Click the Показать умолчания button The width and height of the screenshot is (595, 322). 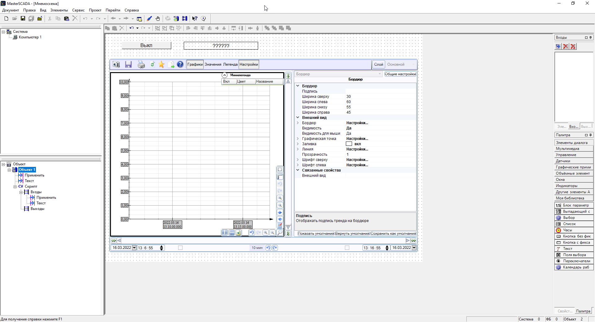(x=316, y=233)
